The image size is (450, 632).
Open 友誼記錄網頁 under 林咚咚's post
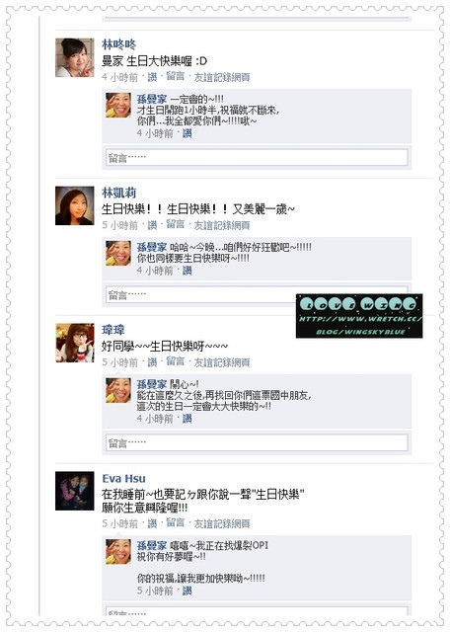222,77
